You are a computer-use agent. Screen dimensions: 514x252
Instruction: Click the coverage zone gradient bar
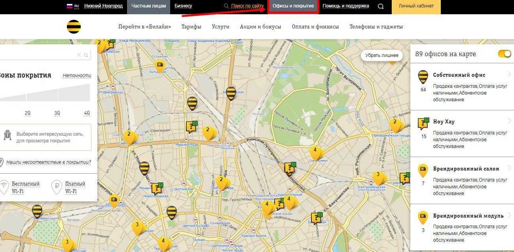44,93
